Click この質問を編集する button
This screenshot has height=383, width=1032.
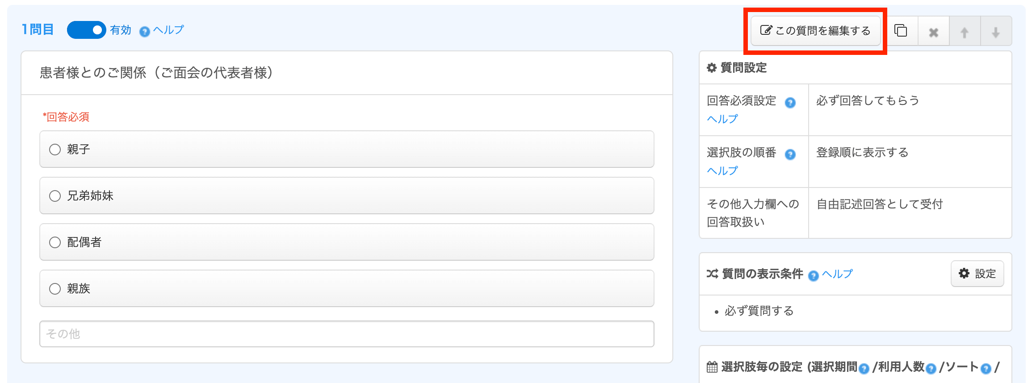tap(815, 31)
